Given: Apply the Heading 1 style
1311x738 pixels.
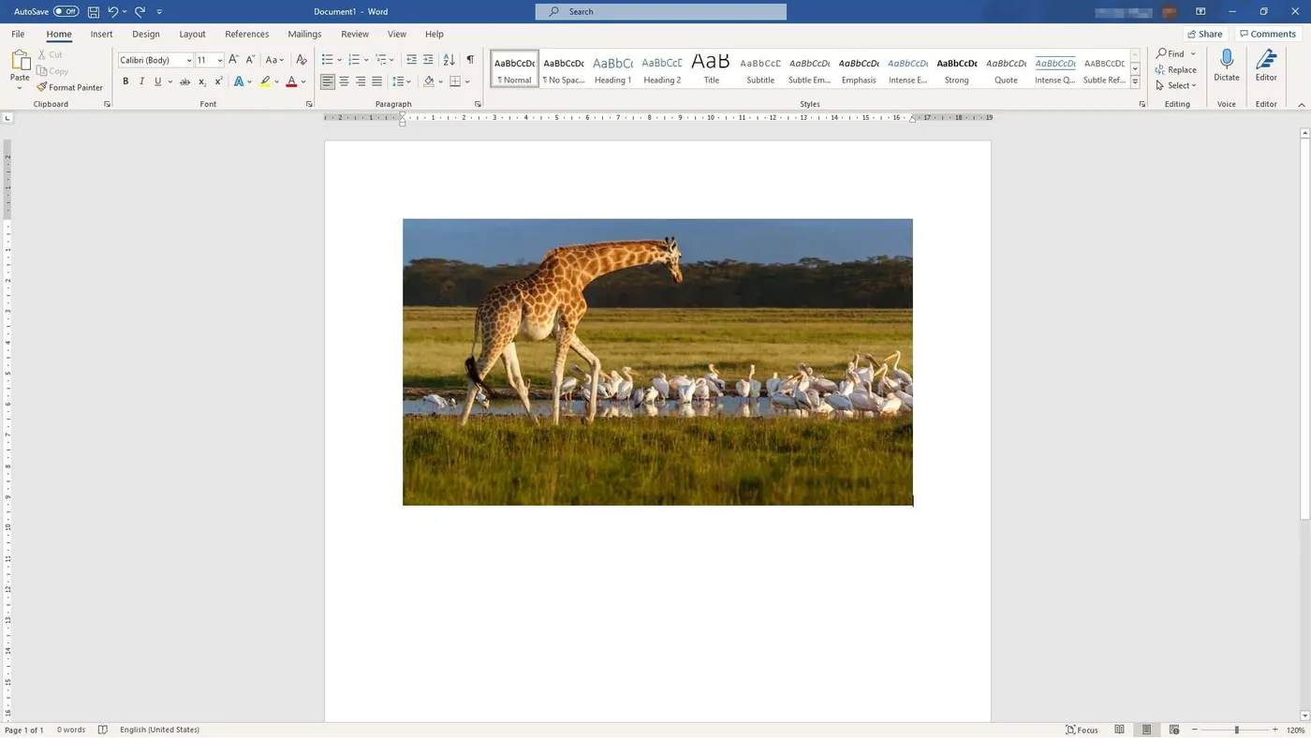Looking at the screenshot, I should click(612, 68).
